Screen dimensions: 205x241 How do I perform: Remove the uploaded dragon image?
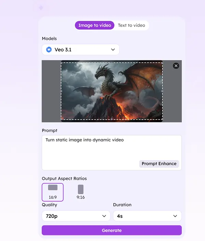click(x=176, y=66)
